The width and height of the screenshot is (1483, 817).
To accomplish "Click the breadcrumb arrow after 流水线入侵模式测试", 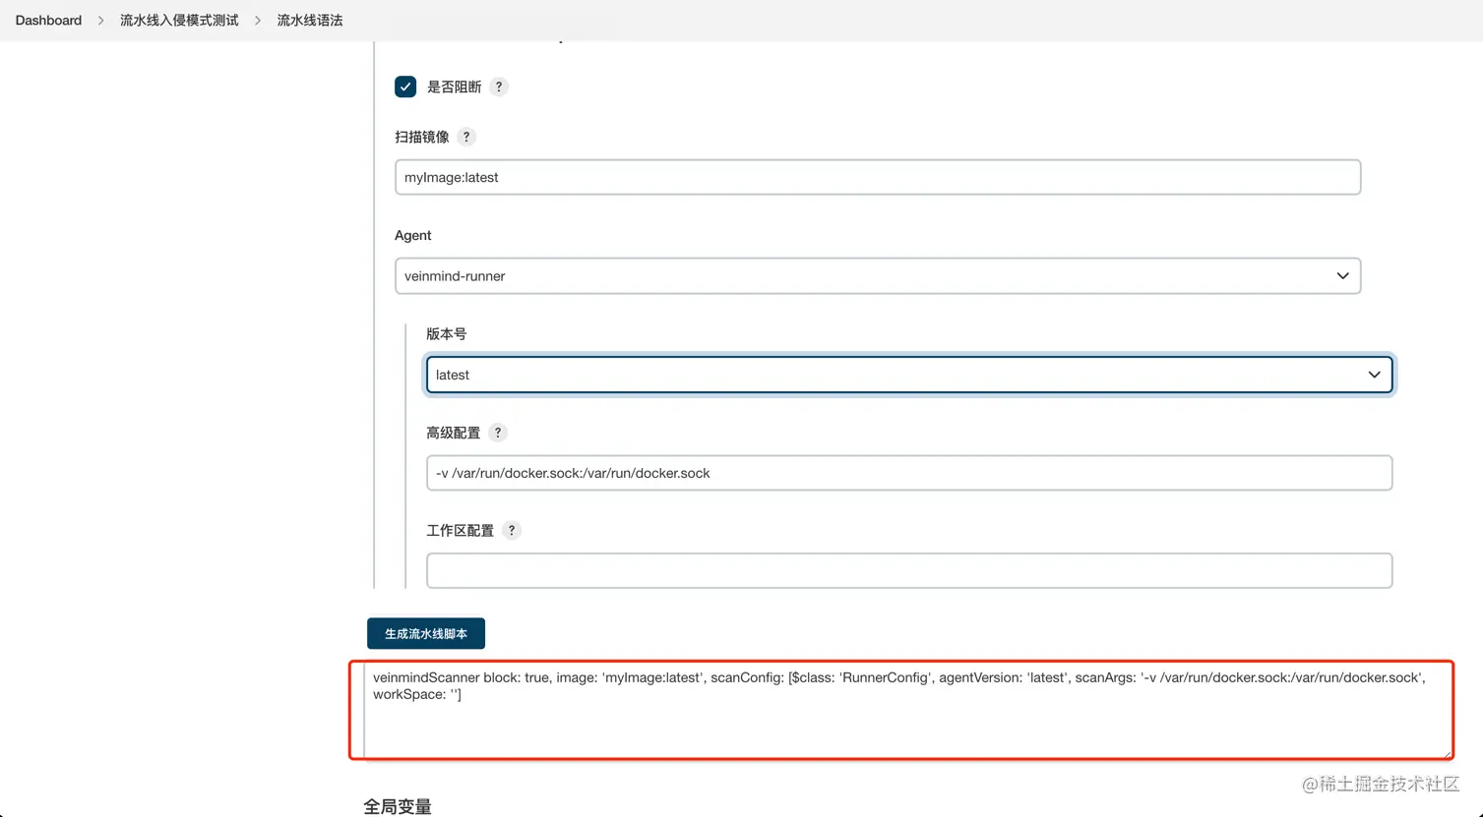I will coord(258,20).
